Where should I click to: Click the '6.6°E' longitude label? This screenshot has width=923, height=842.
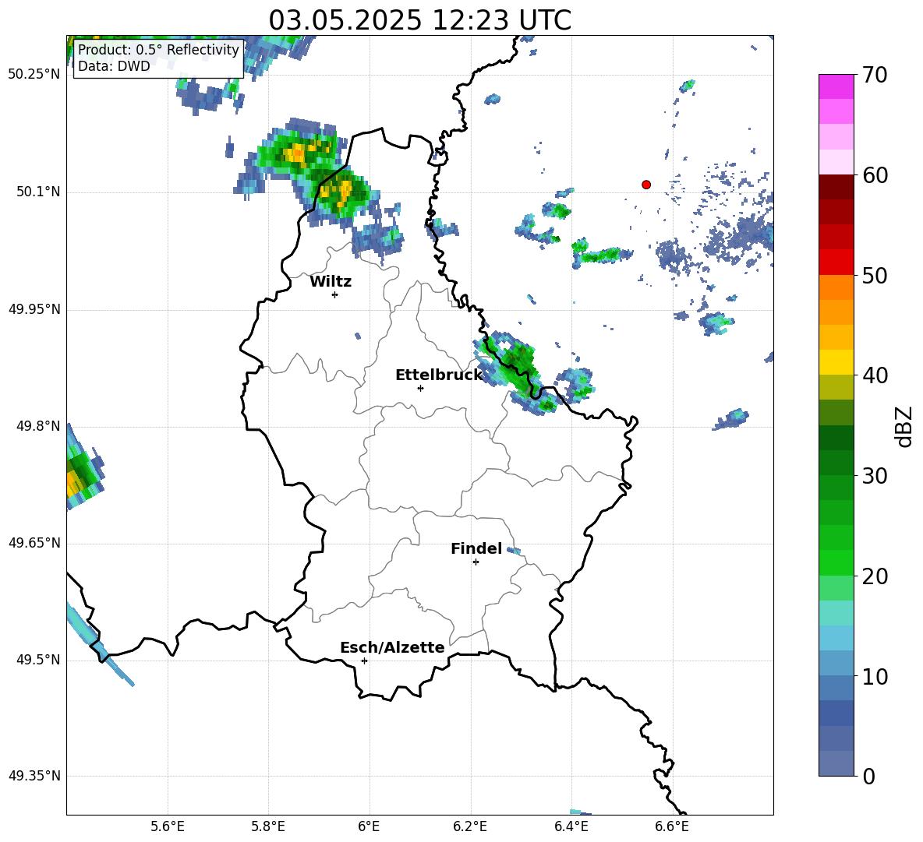point(672,826)
